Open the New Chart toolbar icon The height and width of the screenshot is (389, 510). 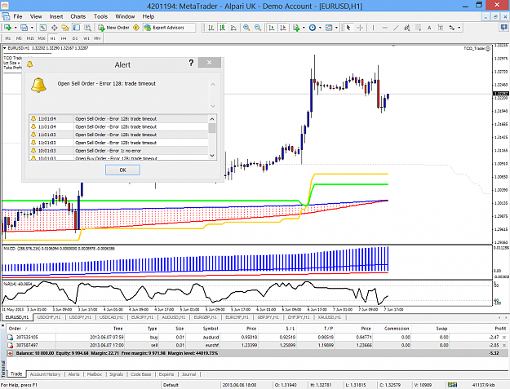click(x=7, y=28)
